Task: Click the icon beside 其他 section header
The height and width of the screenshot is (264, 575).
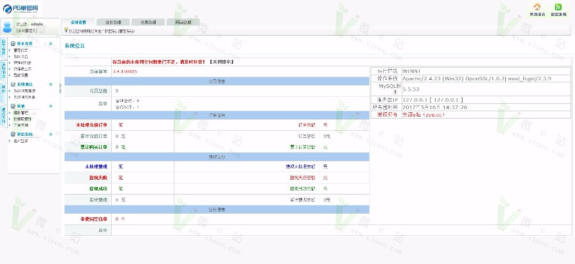Action: (x=13, y=106)
